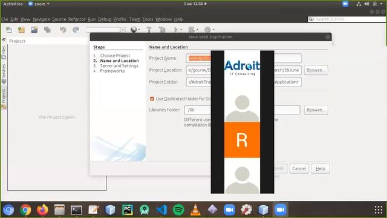
Task: Open the configuration combo box dropdown
Action: point(123,30)
